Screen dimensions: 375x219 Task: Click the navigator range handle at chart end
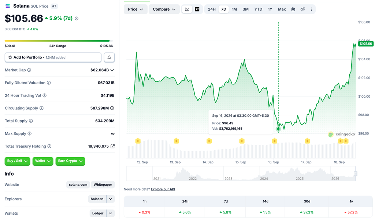356,174
